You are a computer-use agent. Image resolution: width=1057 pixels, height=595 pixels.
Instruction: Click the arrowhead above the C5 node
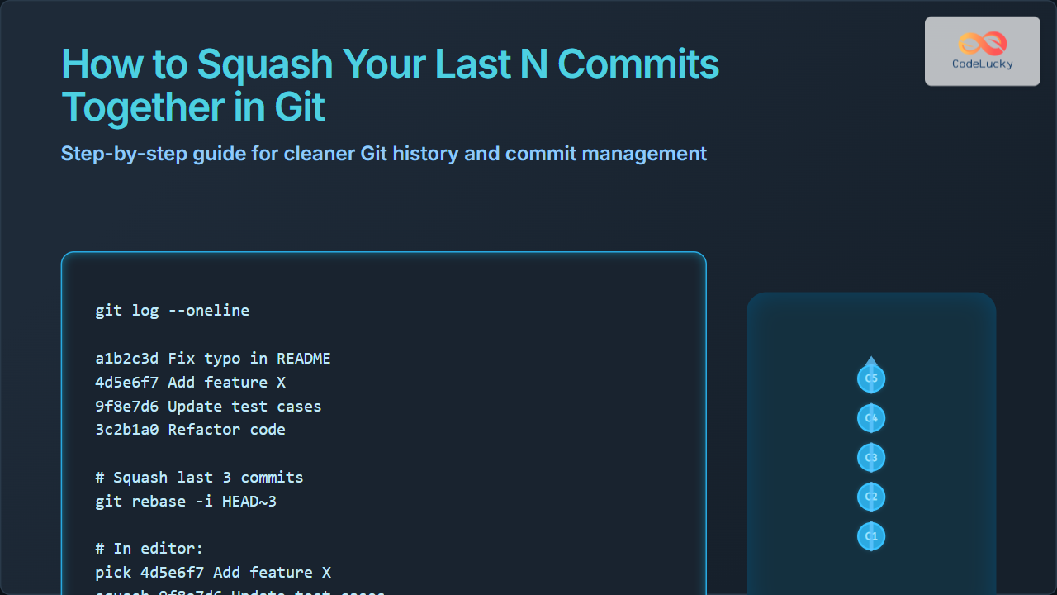point(871,361)
